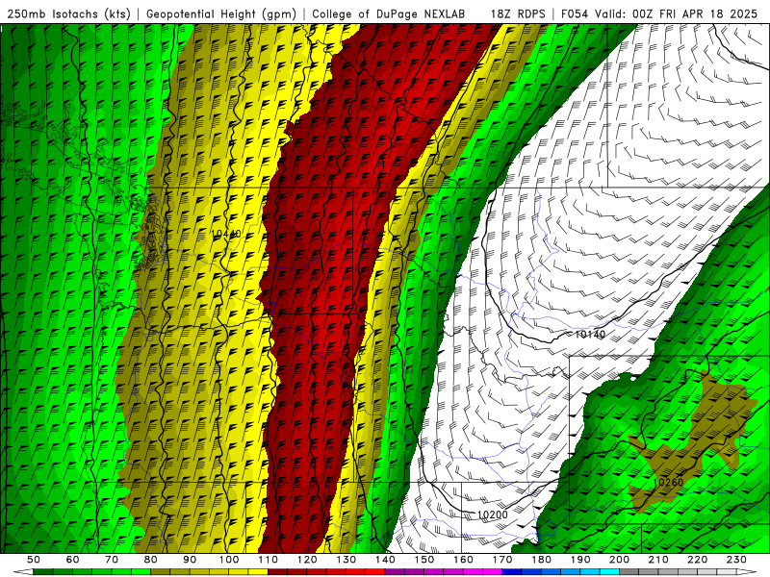Click the 00Z FRI APR 18 2025 valid time
This screenshot has width=770, height=577.
tap(695, 14)
